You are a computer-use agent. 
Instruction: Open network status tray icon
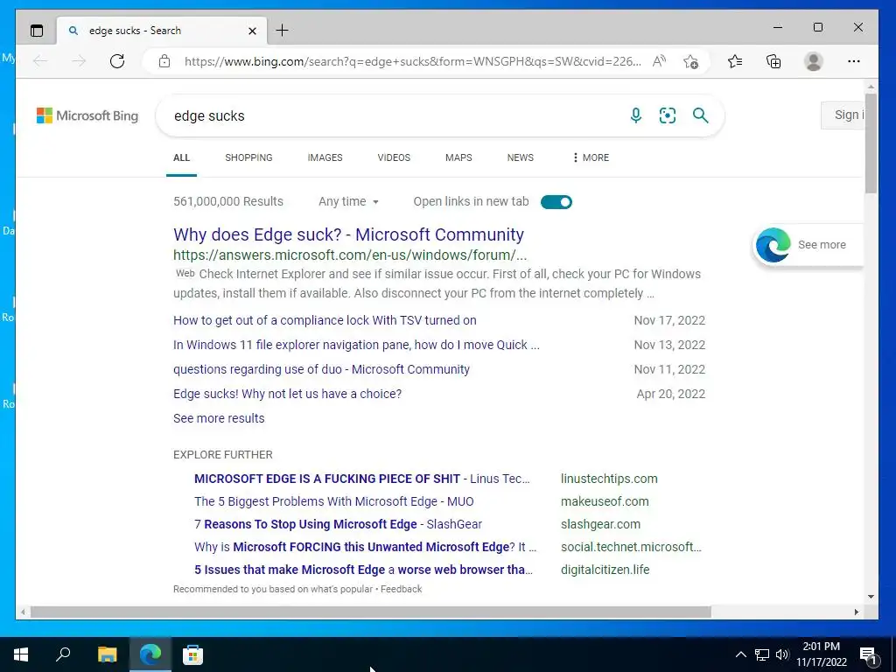tap(762, 654)
